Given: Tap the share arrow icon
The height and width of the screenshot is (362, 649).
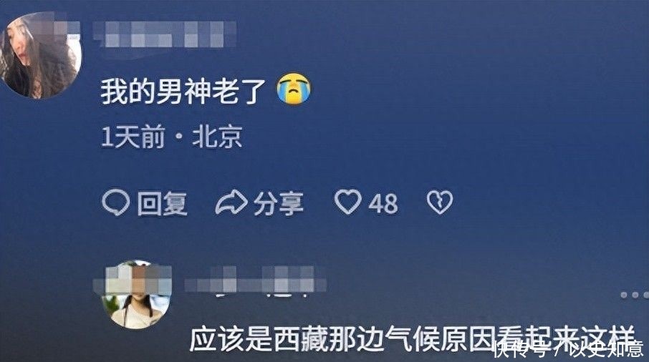Looking at the screenshot, I should [x=231, y=202].
